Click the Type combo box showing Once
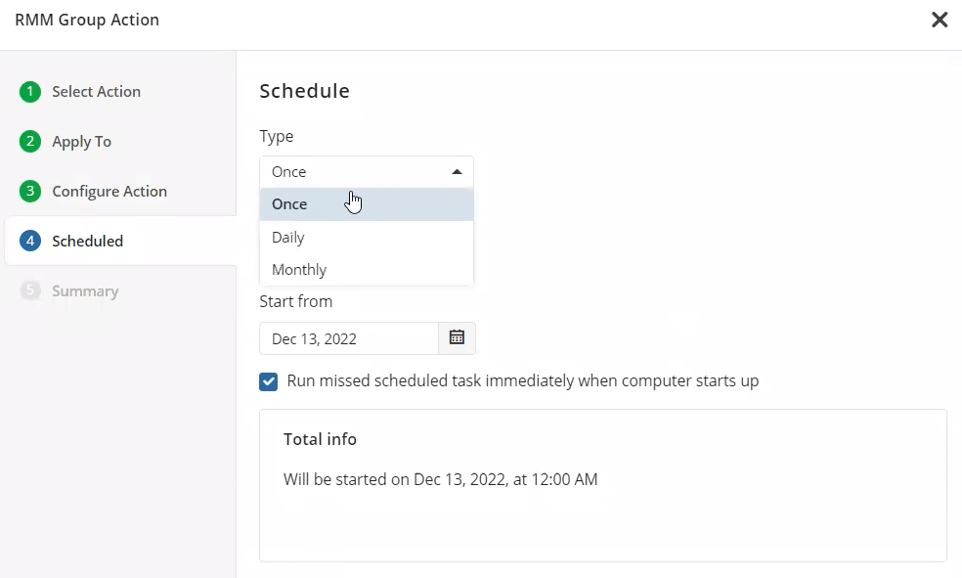This screenshot has width=962, height=578. pyautogui.click(x=352, y=172)
